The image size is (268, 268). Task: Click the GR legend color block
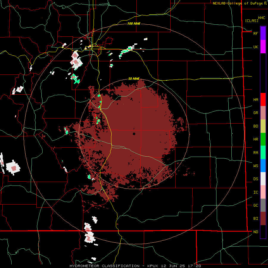click(263, 113)
